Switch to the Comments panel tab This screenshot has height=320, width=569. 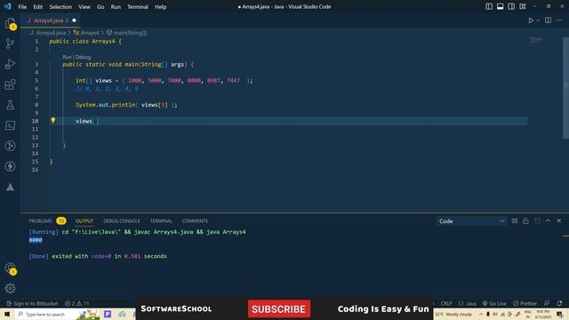[195, 221]
